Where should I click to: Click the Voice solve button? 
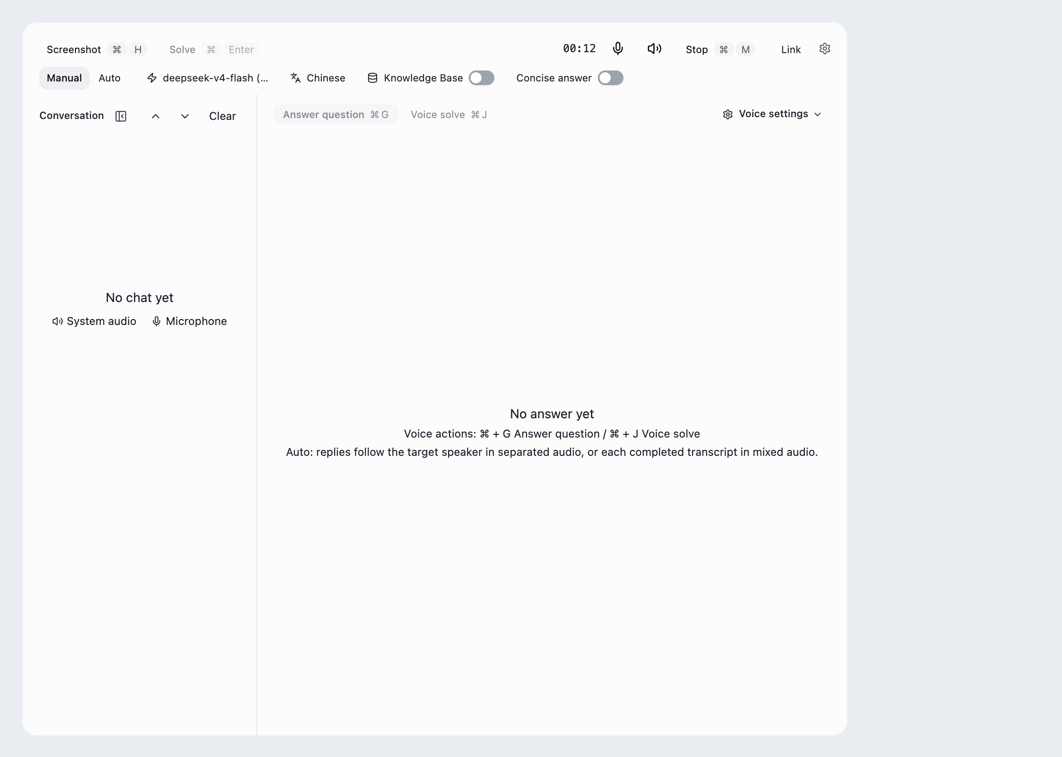click(x=449, y=114)
